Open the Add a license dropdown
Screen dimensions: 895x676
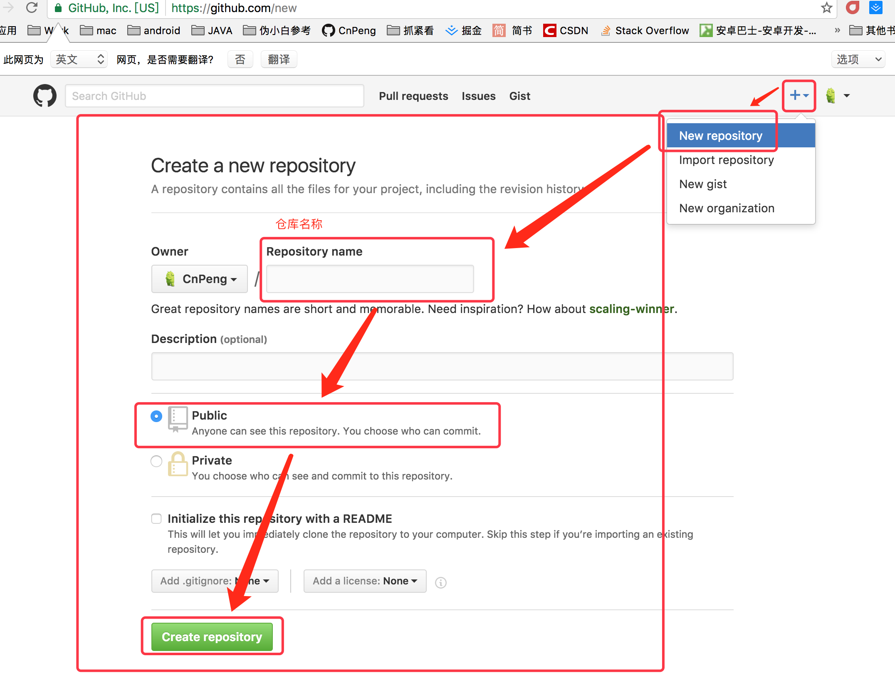(365, 581)
